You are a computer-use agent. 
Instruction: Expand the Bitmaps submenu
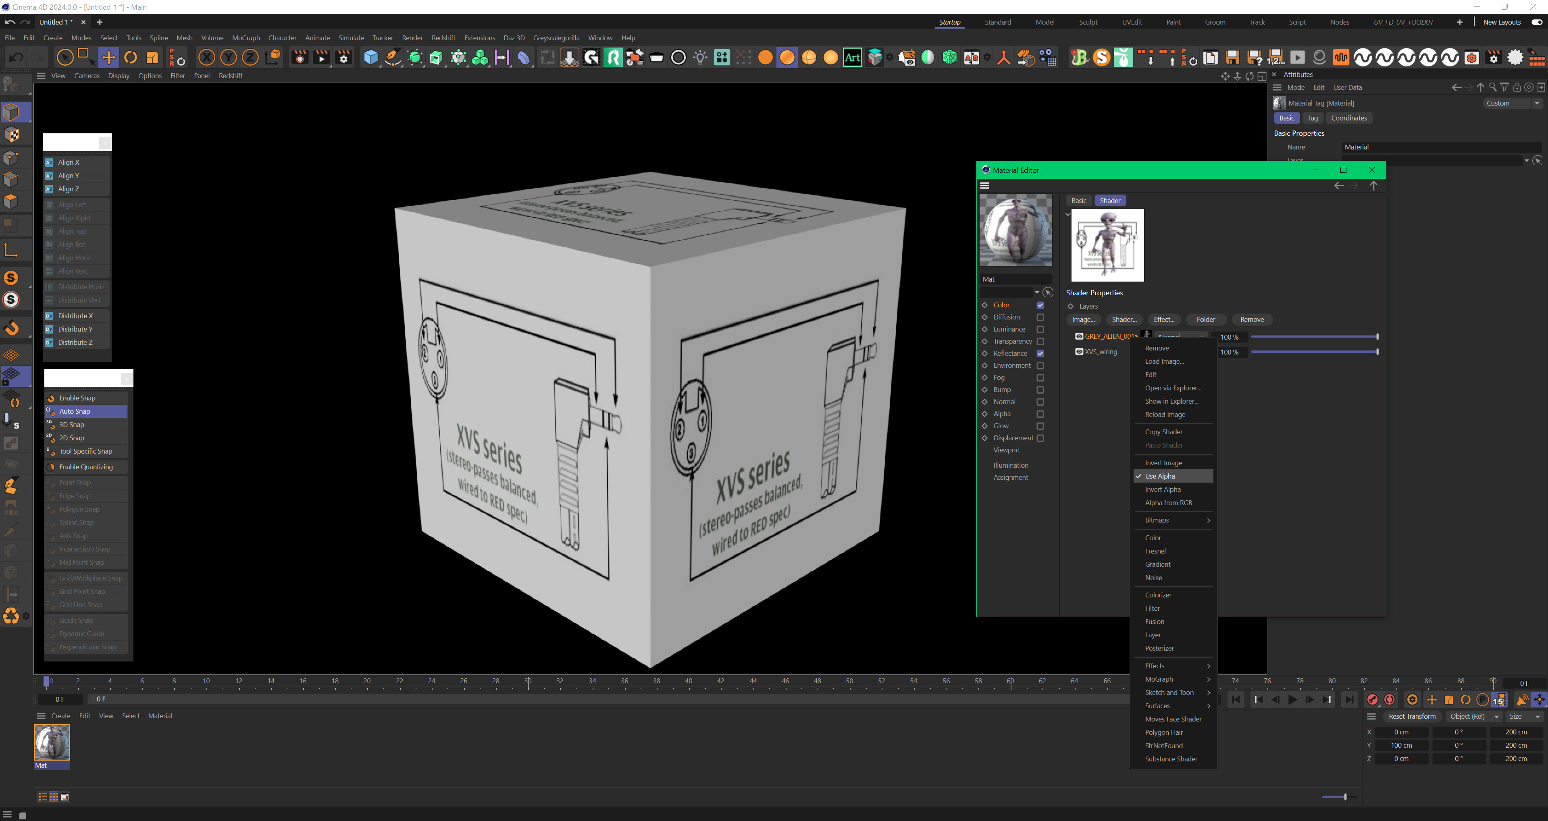coord(1173,520)
